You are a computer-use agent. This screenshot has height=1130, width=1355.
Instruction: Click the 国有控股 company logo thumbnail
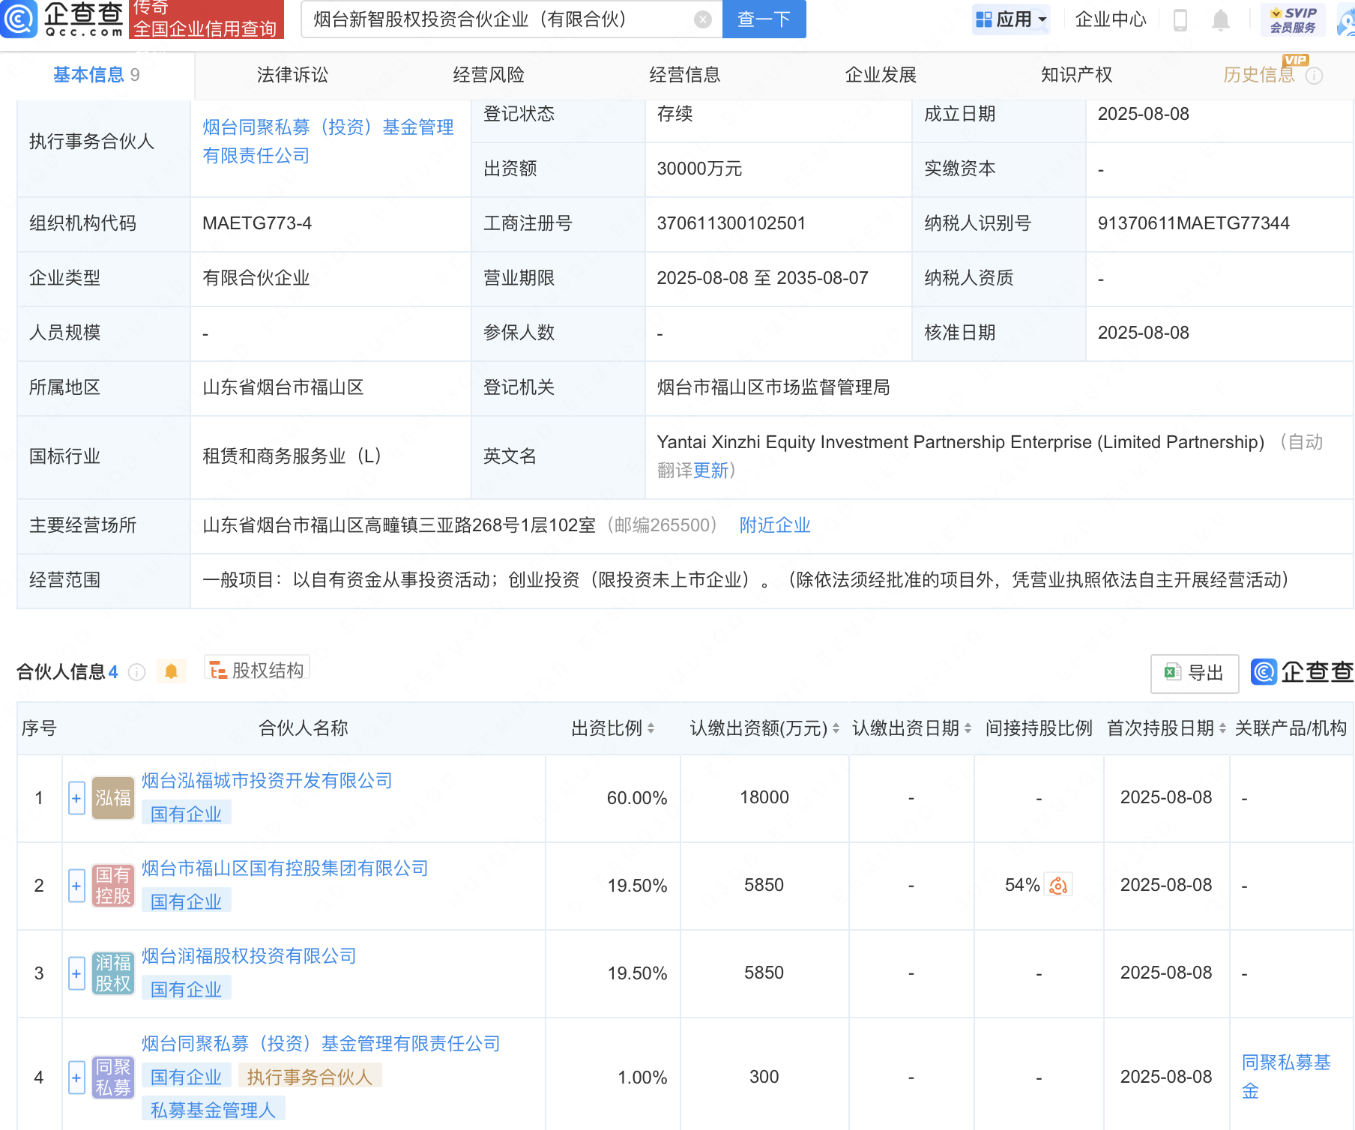click(x=113, y=886)
